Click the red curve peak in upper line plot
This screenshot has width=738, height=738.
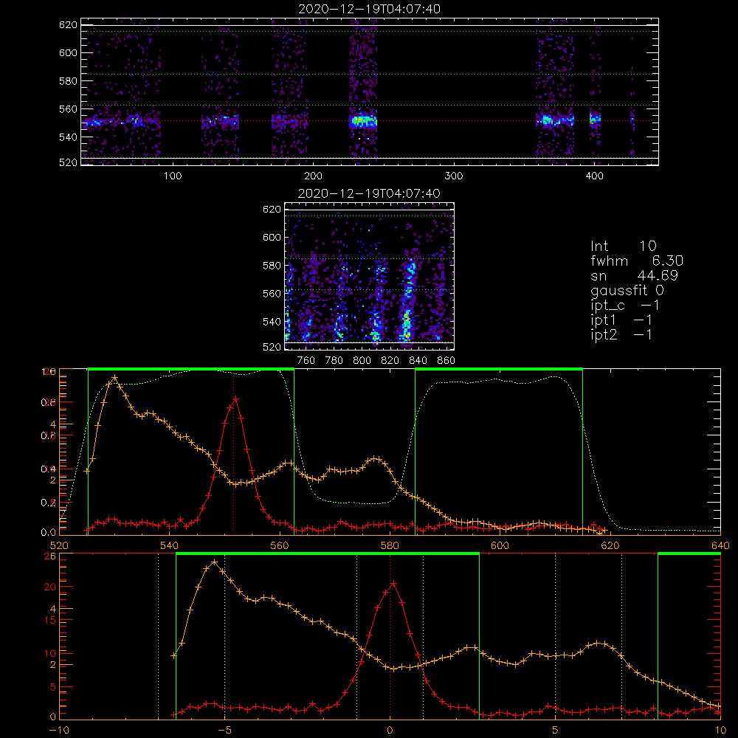click(235, 399)
